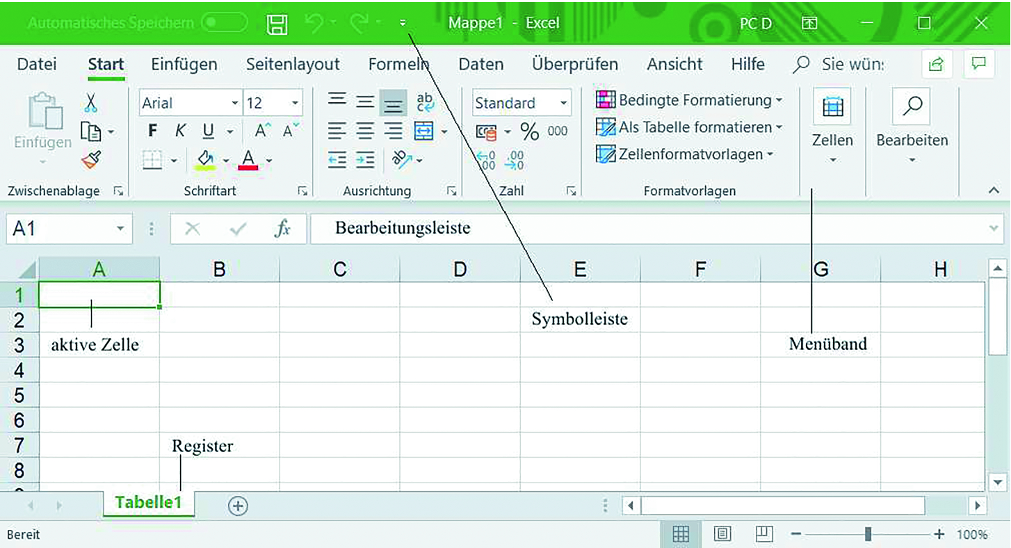The height and width of the screenshot is (548, 1011).
Task: Switch to the Einfügen ribbon tab
Action: [x=184, y=64]
